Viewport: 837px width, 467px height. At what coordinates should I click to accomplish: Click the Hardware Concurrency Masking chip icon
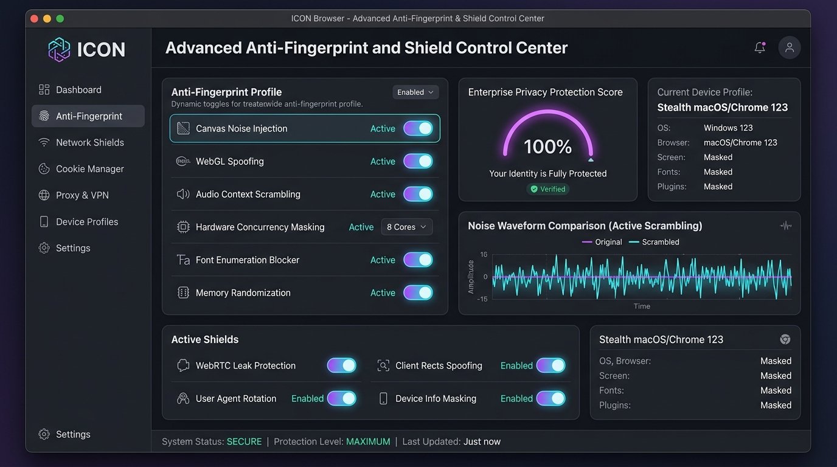(183, 227)
